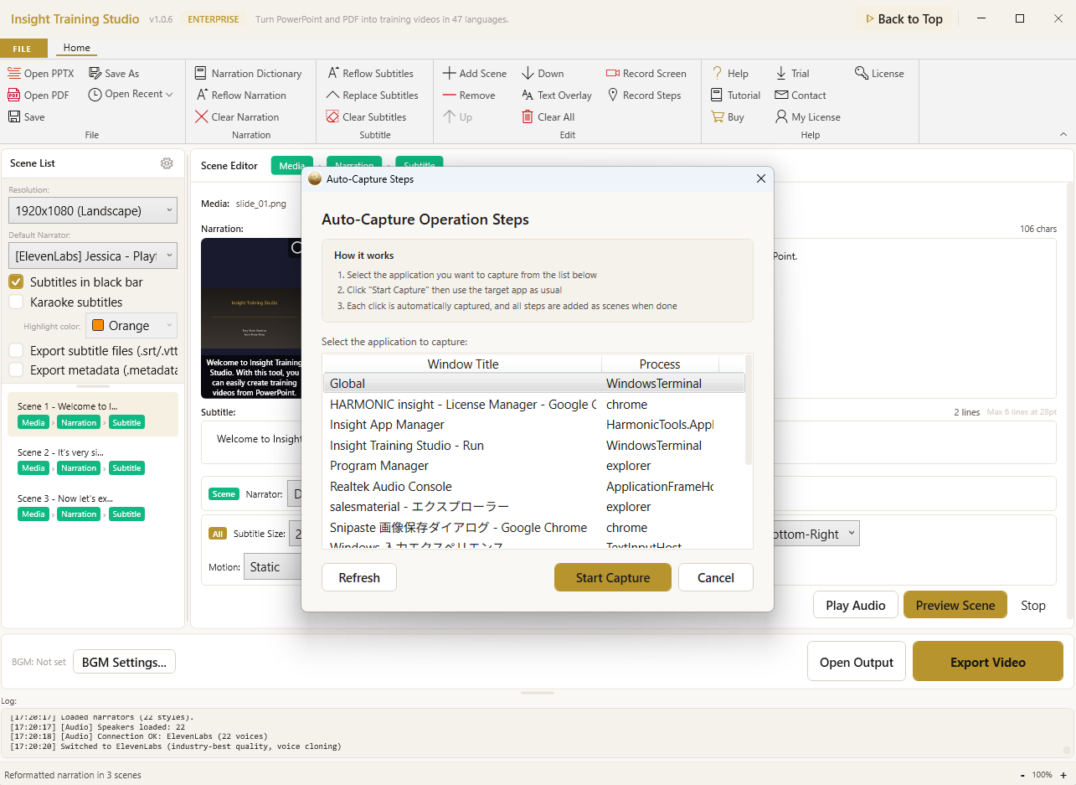The width and height of the screenshot is (1076, 785).
Task: Select Insight App Manager row
Action: pos(534,425)
